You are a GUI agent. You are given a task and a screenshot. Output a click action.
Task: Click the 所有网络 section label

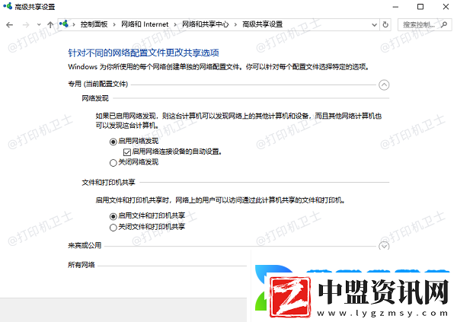pyautogui.click(x=81, y=265)
